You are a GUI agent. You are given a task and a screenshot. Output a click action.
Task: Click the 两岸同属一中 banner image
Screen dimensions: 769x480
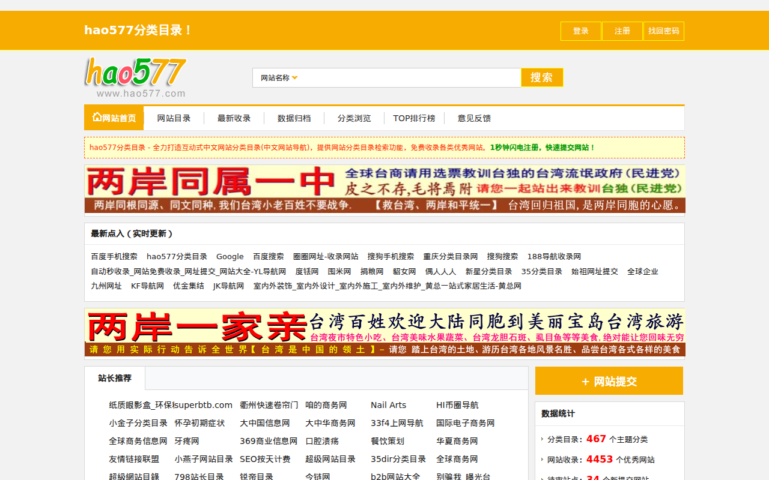point(384,190)
